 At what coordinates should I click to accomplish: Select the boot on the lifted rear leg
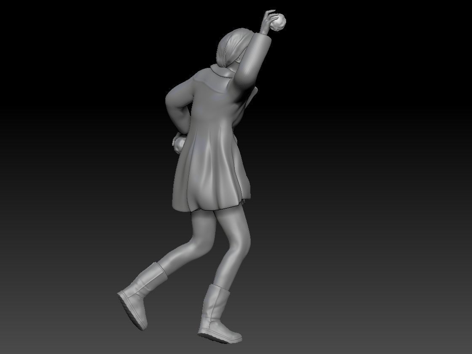(142, 296)
